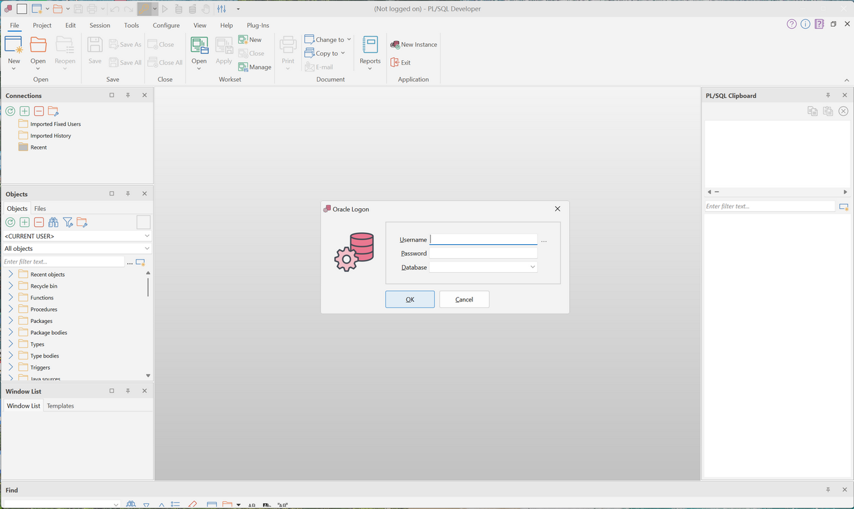854x509 pixels.
Task: Open the binoculars search in Objects panel
Action: pos(53,222)
